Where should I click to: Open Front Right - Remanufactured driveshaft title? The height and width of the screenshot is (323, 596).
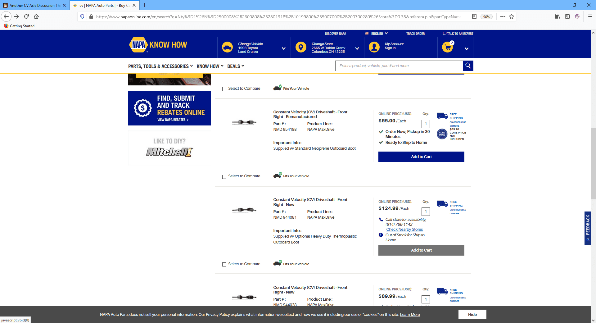(x=310, y=114)
